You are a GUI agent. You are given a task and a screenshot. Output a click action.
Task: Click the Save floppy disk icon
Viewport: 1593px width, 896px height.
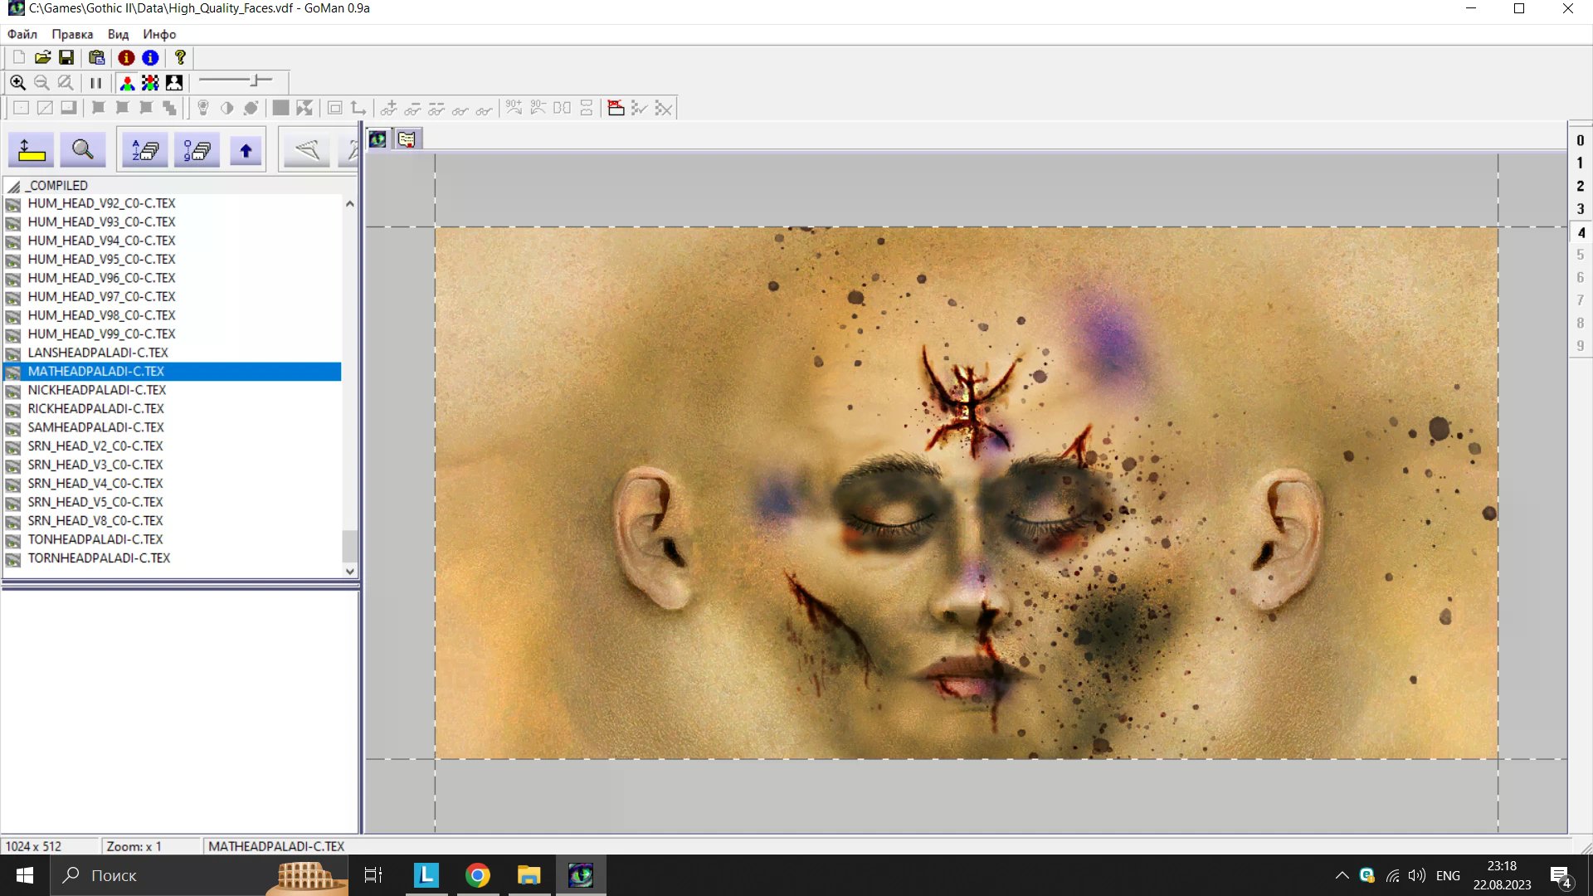point(66,57)
